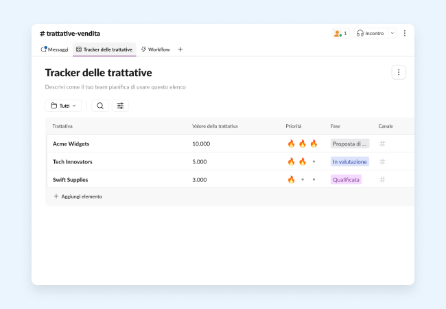Screen dimensions: 446x309
Task: Click Swift Supplies' channel hash icon
Action: (382, 179)
